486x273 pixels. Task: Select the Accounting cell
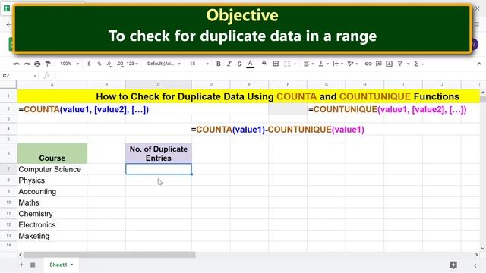click(x=52, y=191)
